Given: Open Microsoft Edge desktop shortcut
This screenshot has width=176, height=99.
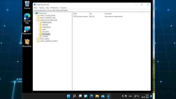Looking at the screenshot, I should 27,18.
